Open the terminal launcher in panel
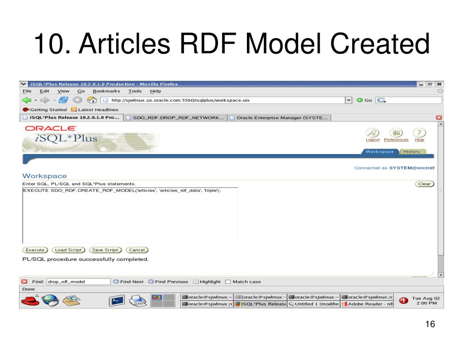Image resolution: width=463 pixels, height=347 pixels. point(117,300)
